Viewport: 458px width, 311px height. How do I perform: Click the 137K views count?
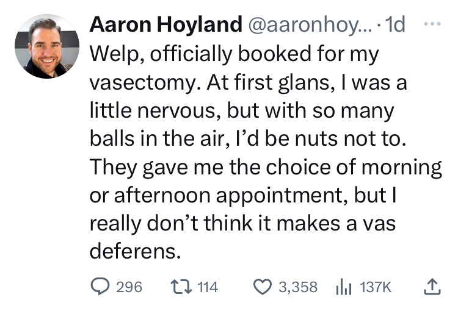click(375, 287)
